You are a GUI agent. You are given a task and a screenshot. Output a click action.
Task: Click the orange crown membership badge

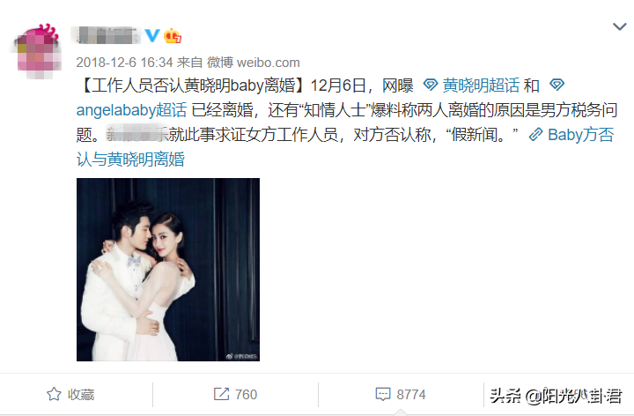[173, 35]
